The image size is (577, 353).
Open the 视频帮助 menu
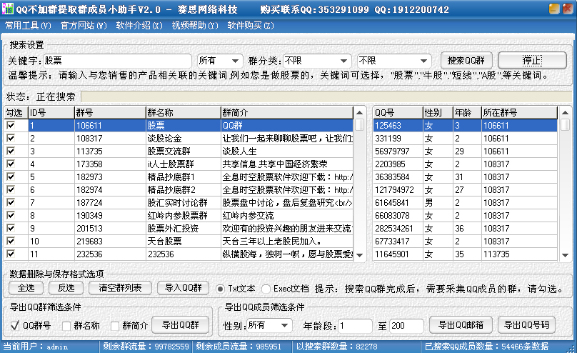195,26
